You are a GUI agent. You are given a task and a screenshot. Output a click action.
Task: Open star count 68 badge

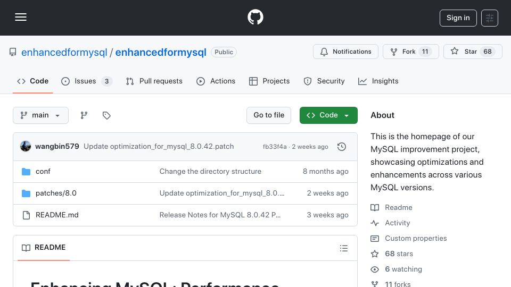coord(487,52)
